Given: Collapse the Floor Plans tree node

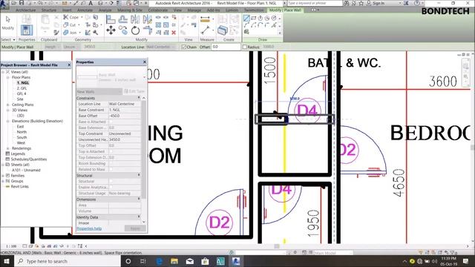Looking at the screenshot, I should click(8, 77).
